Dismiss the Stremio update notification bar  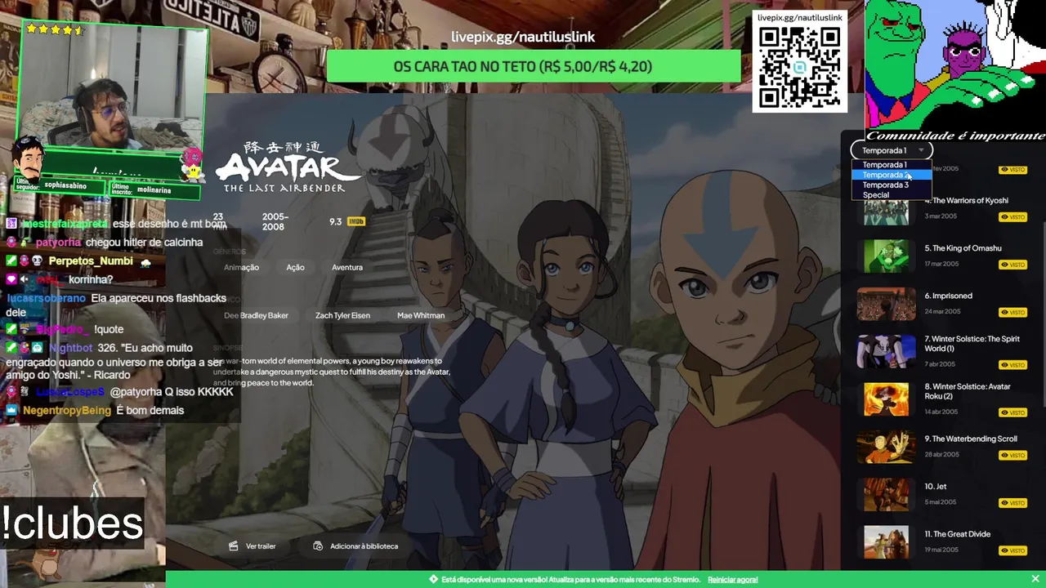(x=1035, y=579)
